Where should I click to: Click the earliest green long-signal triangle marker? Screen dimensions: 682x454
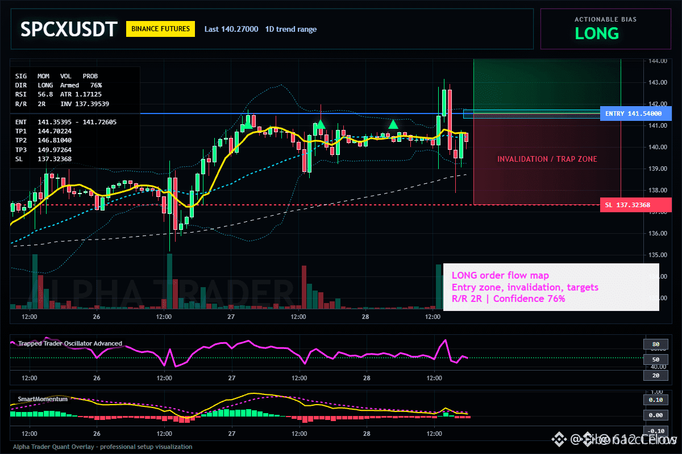click(247, 124)
